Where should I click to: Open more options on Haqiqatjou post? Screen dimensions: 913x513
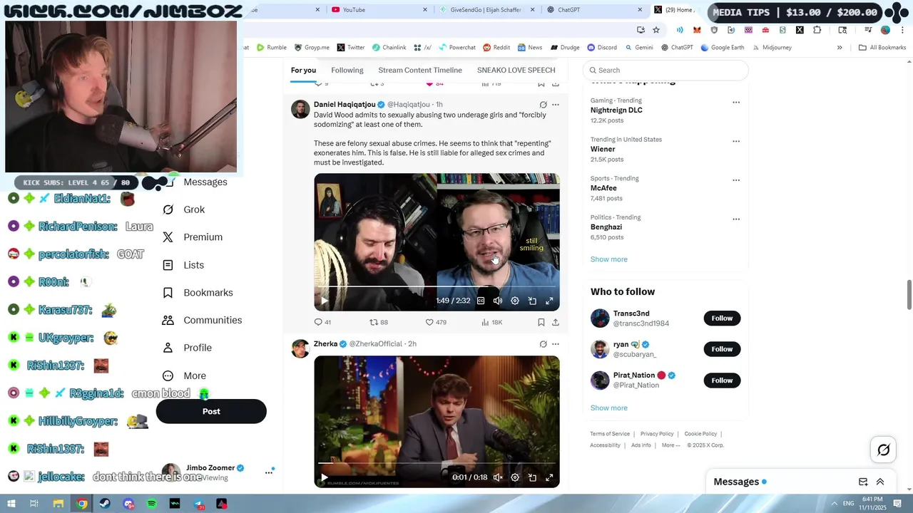[x=556, y=105]
